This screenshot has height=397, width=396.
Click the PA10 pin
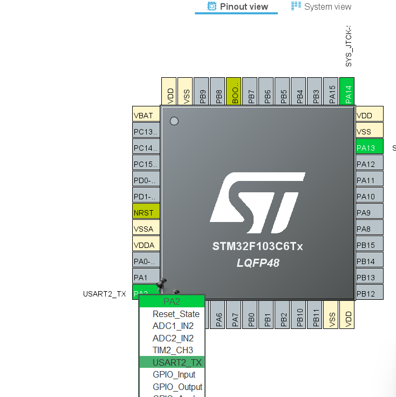click(370, 194)
